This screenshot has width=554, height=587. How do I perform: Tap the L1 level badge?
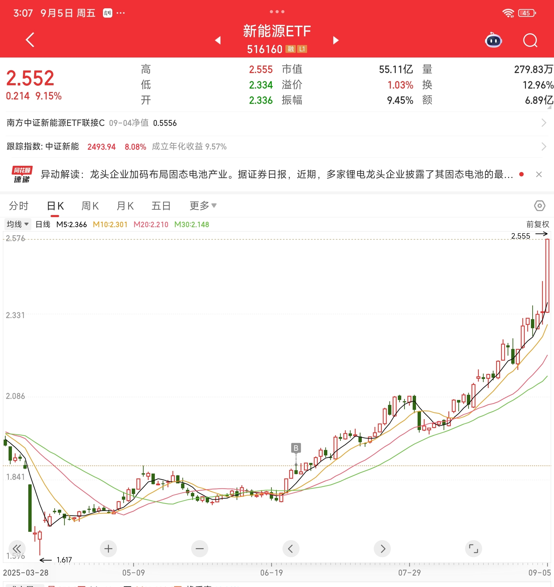pyautogui.click(x=302, y=49)
